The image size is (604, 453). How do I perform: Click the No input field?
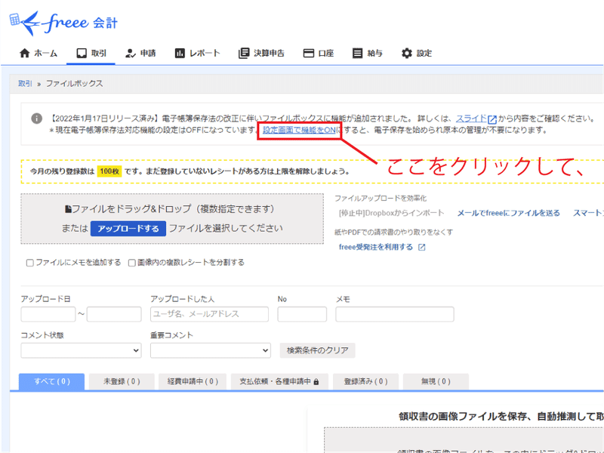(302, 314)
